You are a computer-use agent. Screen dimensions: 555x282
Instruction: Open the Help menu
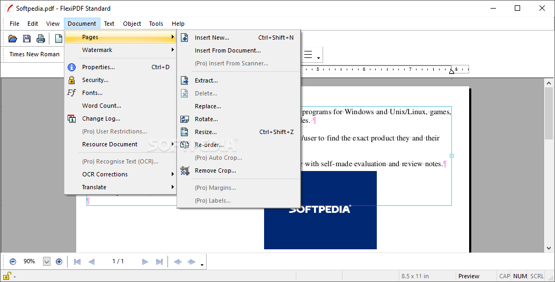[178, 24]
